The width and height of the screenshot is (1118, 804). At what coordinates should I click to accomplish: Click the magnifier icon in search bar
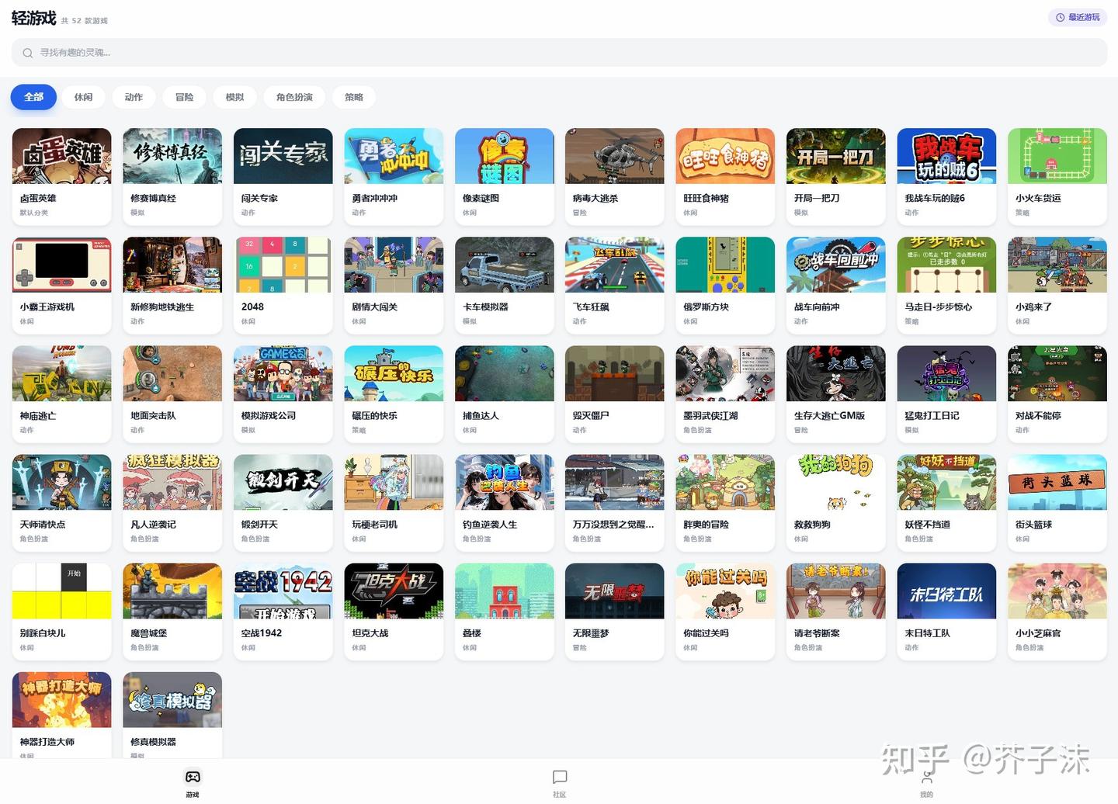pyautogui.click(x=28, y=53)
